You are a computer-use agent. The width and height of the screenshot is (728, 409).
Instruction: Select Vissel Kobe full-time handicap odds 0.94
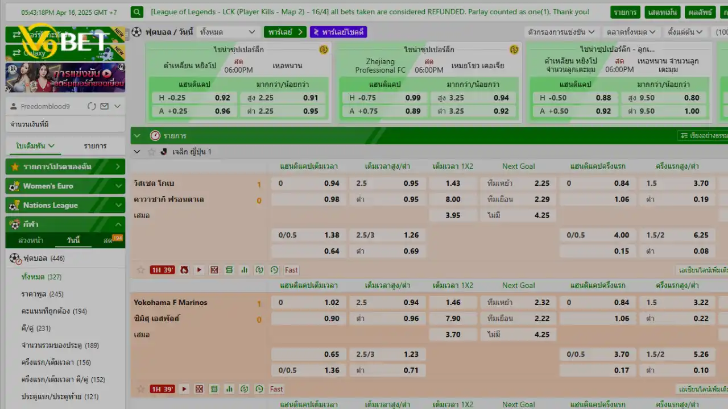(x=309, y=183)
